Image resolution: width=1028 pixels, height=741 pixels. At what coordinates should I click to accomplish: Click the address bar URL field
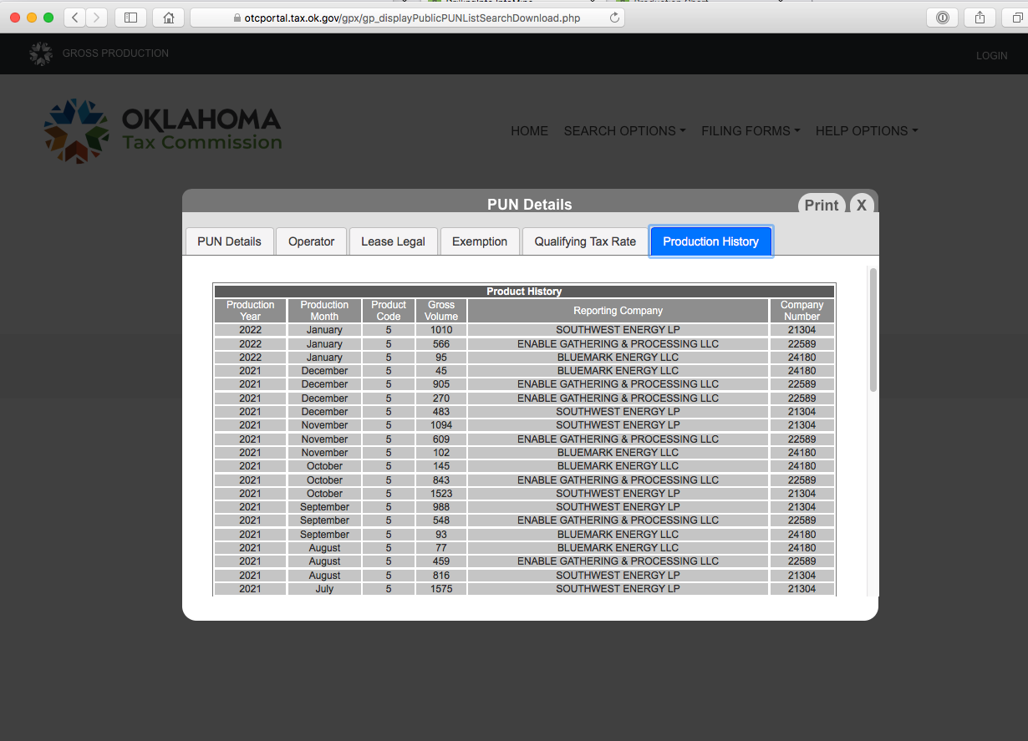pos(408,18)
